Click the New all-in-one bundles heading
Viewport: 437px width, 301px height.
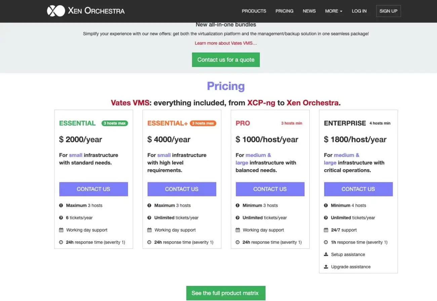(x=226, y=24)
